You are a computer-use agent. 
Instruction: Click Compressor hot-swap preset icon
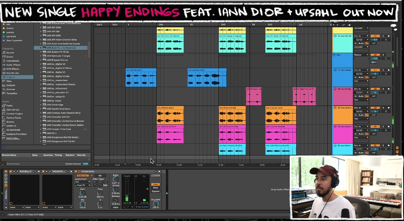156,172
